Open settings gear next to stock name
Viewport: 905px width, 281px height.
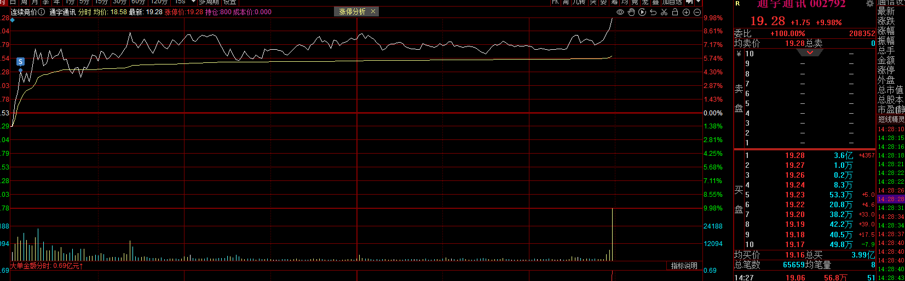[869, 4]
